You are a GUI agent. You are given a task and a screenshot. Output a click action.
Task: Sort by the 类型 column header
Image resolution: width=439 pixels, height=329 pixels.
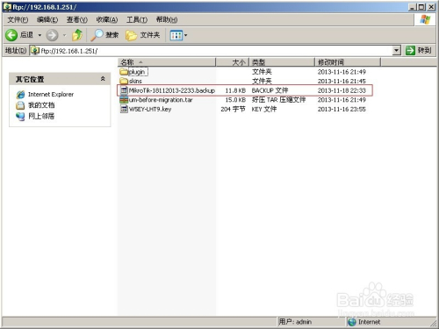pyautogui.click(x=282, y=62)
